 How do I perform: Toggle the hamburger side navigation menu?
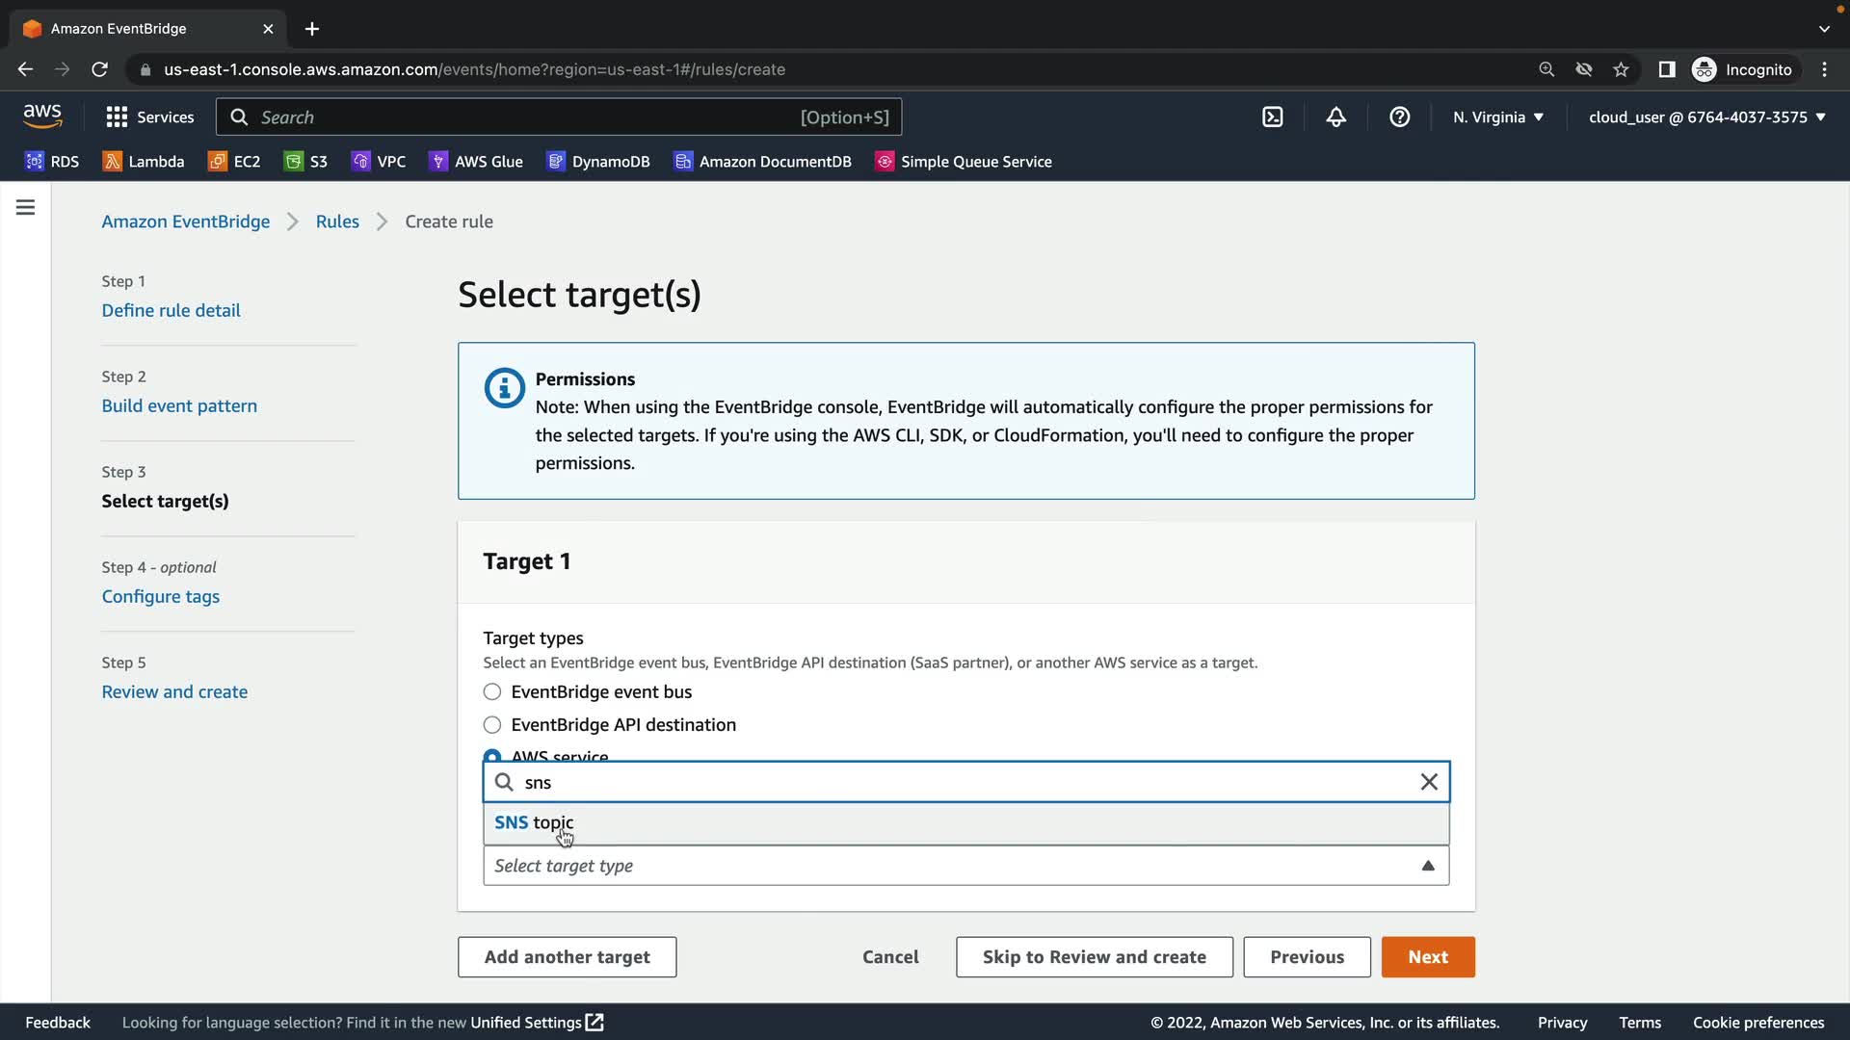tap(26, 207)
